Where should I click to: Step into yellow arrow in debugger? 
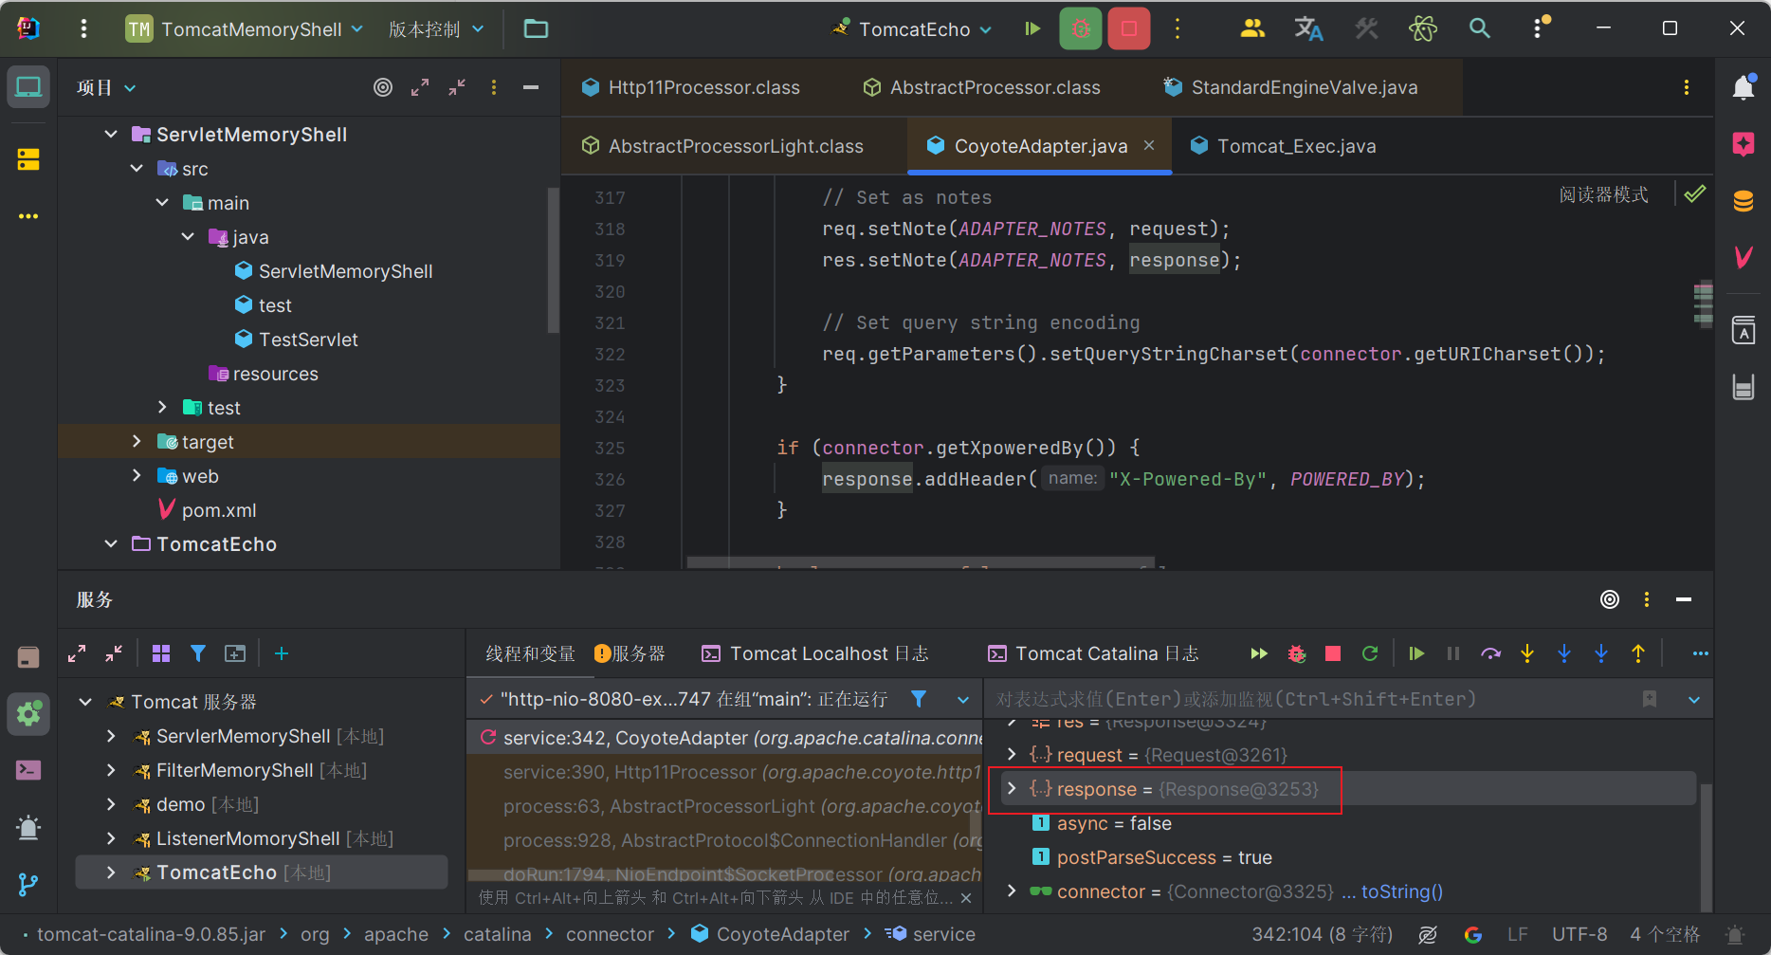(1527, 653)
